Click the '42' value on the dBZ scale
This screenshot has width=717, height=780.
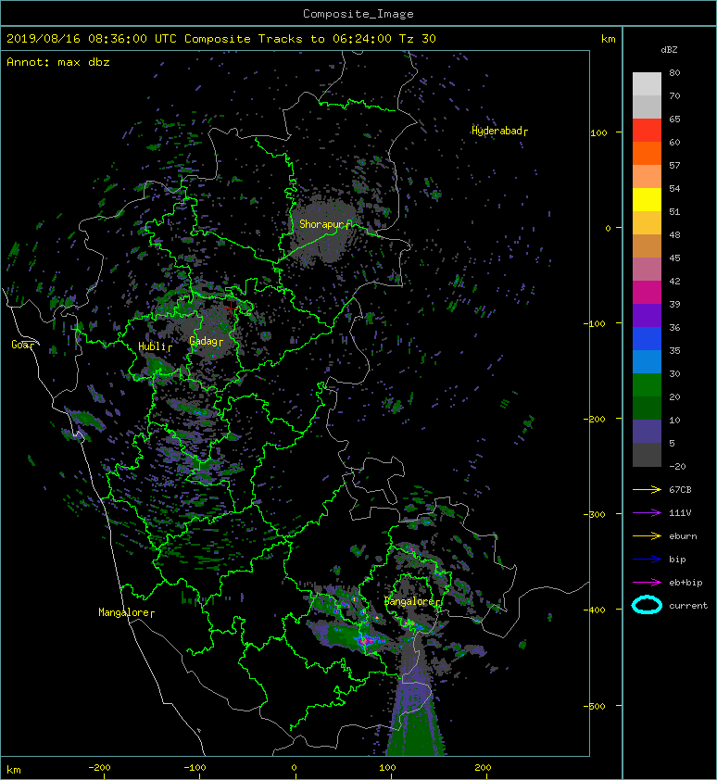674,281
